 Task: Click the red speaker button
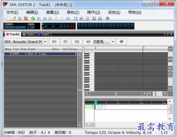77,41
